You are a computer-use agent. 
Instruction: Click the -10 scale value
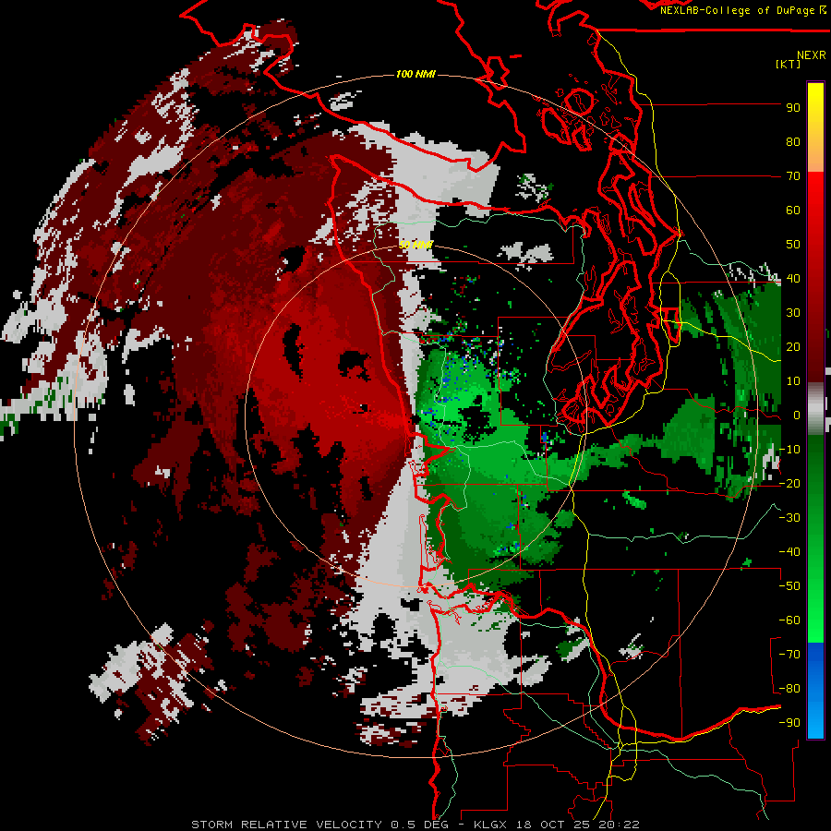[789, 450]
